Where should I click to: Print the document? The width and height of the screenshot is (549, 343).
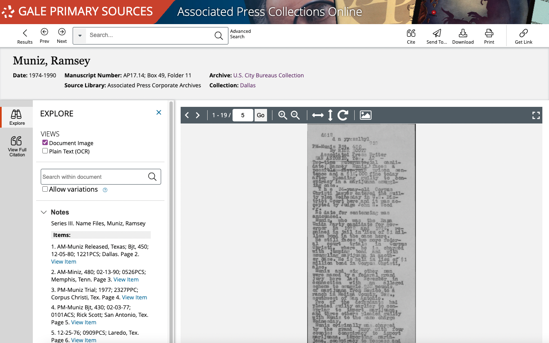(x=489, y=36)
